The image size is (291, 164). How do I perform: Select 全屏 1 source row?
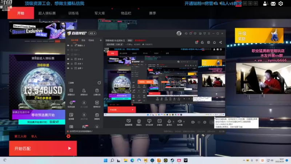coord(84,68)
